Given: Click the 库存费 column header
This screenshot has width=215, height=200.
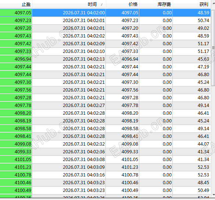Looking at the screenshot, I should 156,4.
